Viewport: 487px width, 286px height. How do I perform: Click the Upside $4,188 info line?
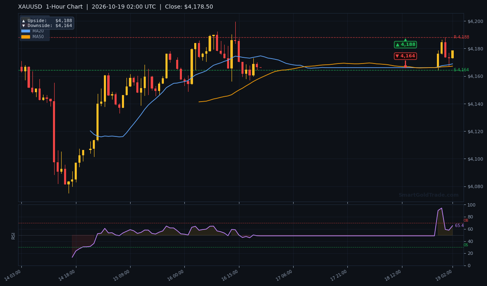click(47, 21)
